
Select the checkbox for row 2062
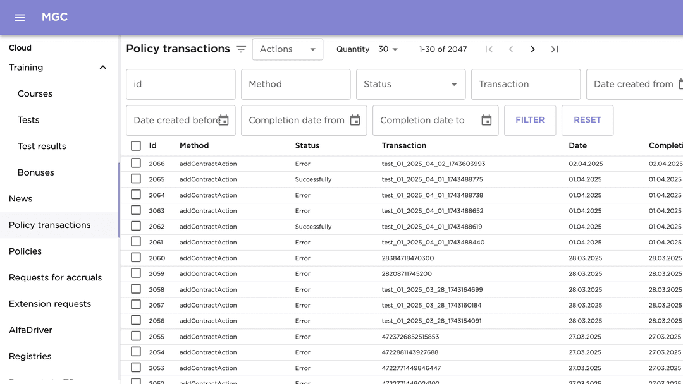(136, 226)
